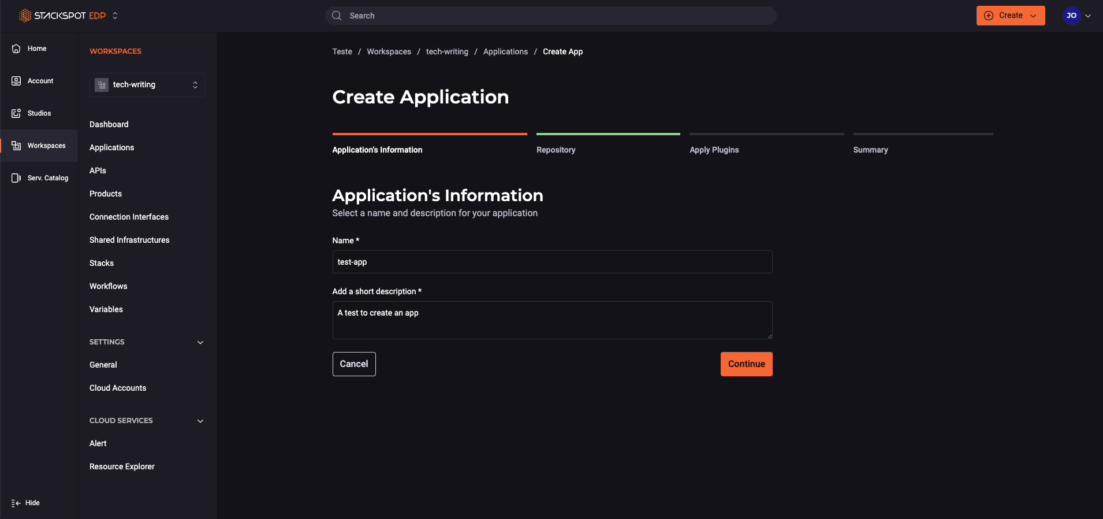Collapse the SETTINGS section chevron
Image resolution: width=1103 pixels, height=519 pixels.
200,342
